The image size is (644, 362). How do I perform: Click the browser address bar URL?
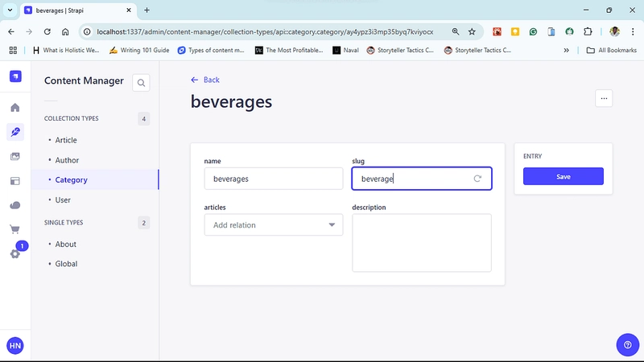pos(265,31)
